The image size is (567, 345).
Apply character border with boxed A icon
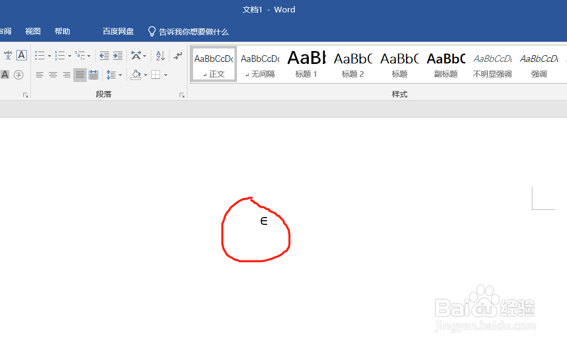pos(22,55)
